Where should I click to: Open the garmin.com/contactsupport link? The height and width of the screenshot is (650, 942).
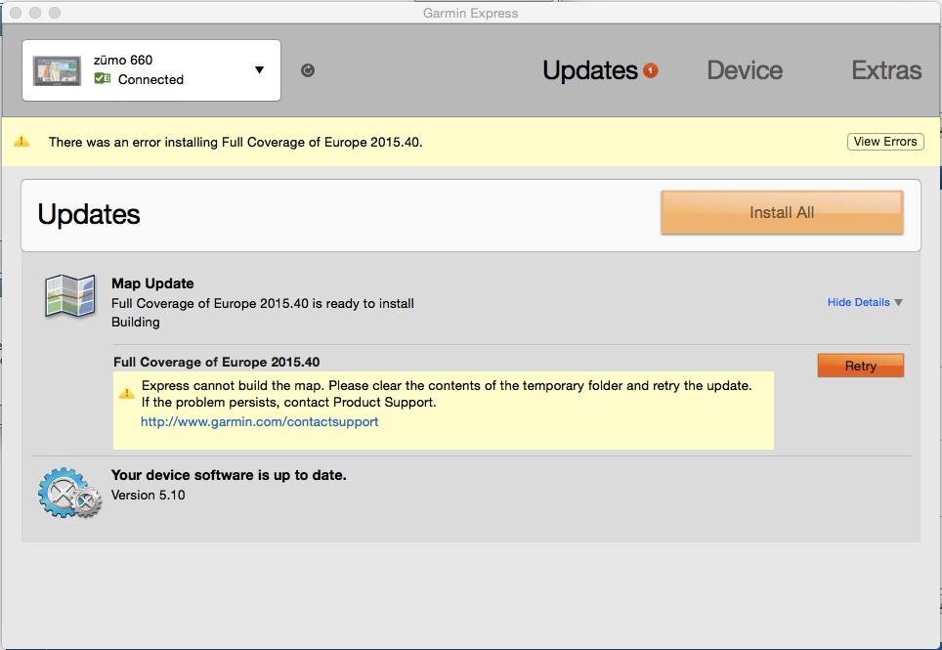point(259,422)
